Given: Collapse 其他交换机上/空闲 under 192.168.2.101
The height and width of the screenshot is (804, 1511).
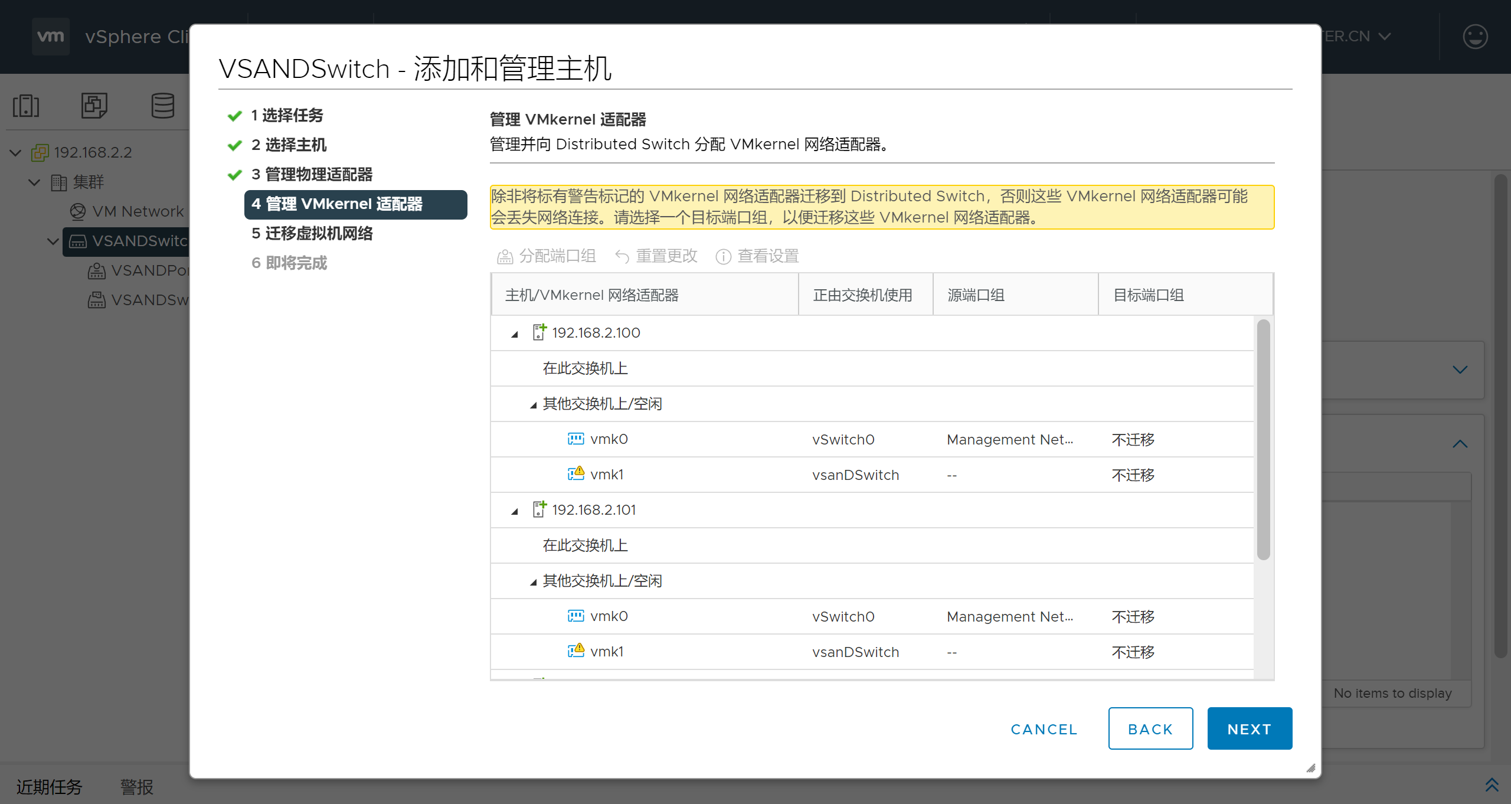Looking at the screenshot, I should coord(533,582).
